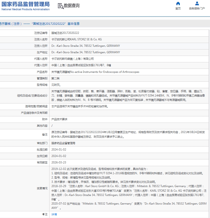Click 代理人名称 卡尔史托斯内窥镜 value
This screenshot has width=210, height=218.
click(72, 59)
